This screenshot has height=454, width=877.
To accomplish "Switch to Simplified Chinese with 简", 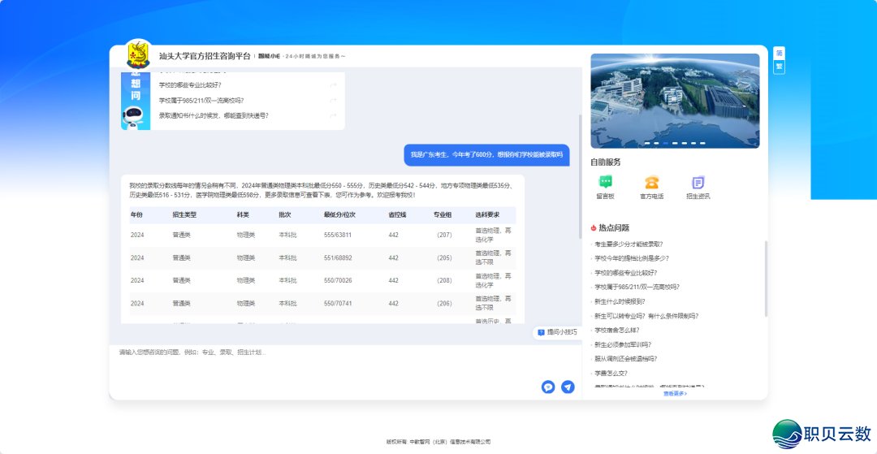I will point(779,53).
